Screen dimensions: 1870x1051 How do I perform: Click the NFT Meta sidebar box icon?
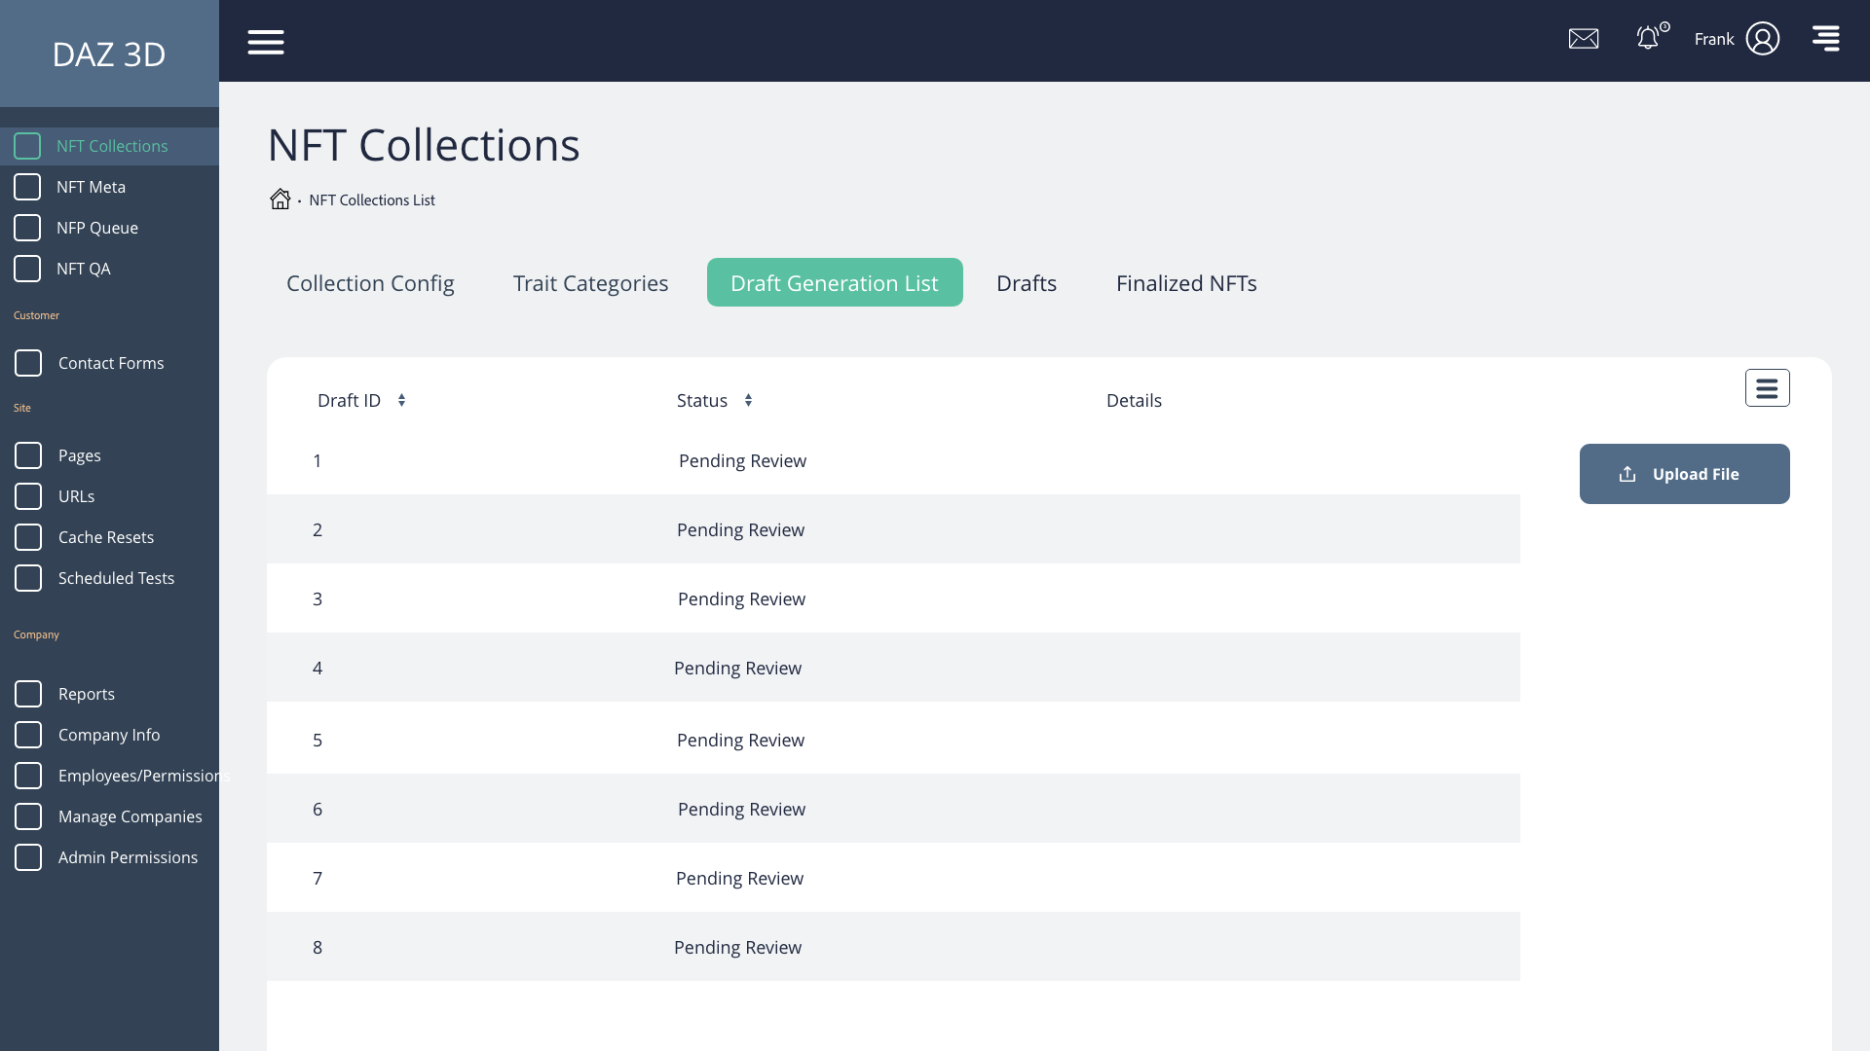(27, 187)
